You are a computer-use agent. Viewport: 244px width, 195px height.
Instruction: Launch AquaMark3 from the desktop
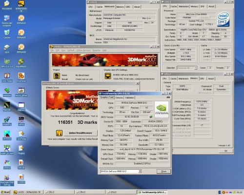pyautogui.click(x=21, y=63)
